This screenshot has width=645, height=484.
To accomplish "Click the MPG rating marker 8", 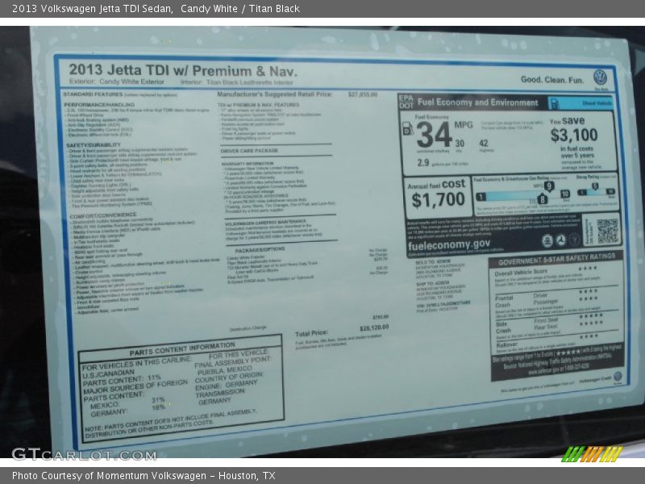I will (543, 199).
